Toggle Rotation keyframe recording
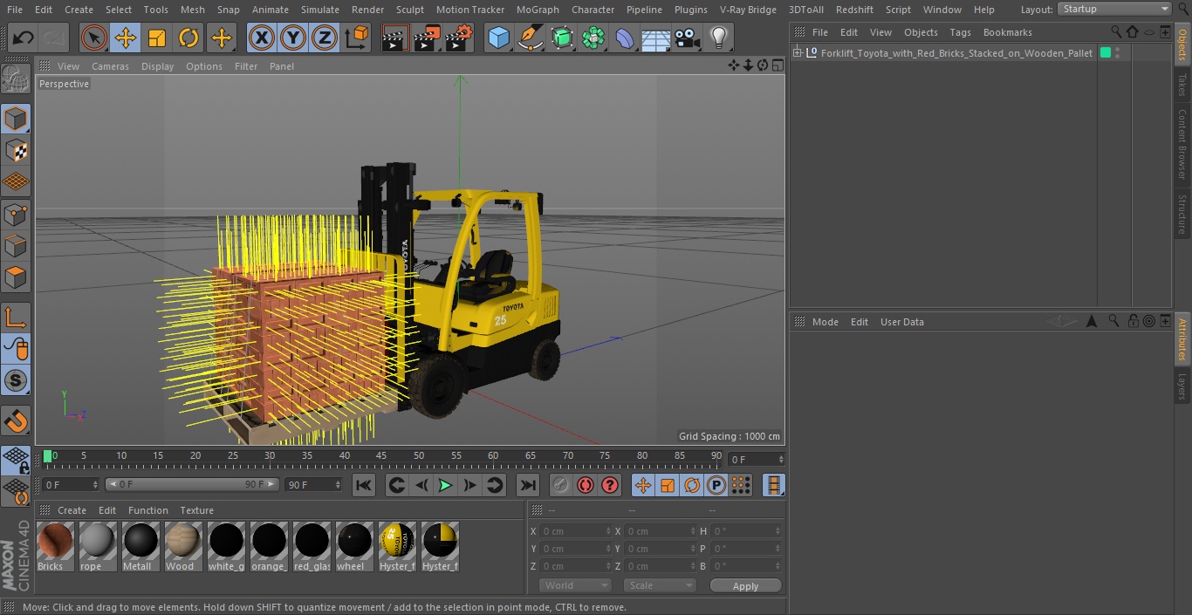1192x615 pixels. (x=692, y=485)
